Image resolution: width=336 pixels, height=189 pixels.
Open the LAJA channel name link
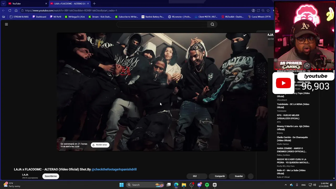(x=25, y=175)
